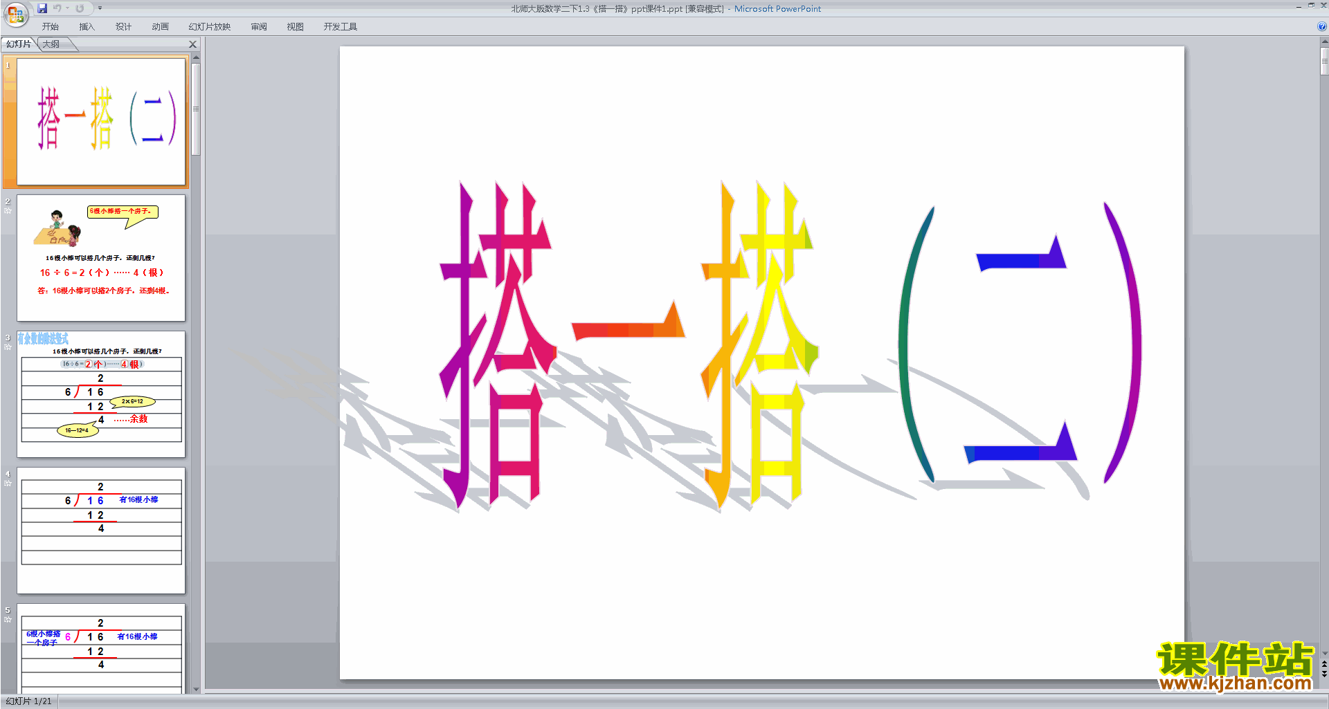Click the thumbnail pane scrollbar thumb

pos(196,109)
